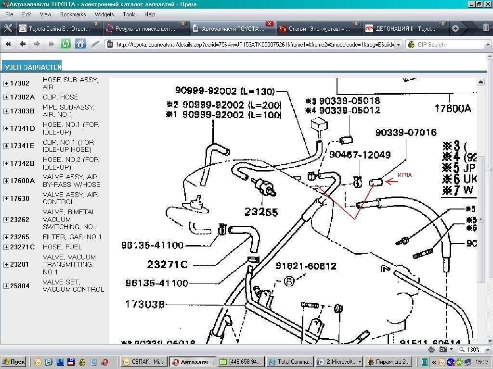Image resolution: width=493 pixels, height=369 pixels.
Task: Expand part 17302 Hose Sub-Assy Air
Action: (6, 83)
